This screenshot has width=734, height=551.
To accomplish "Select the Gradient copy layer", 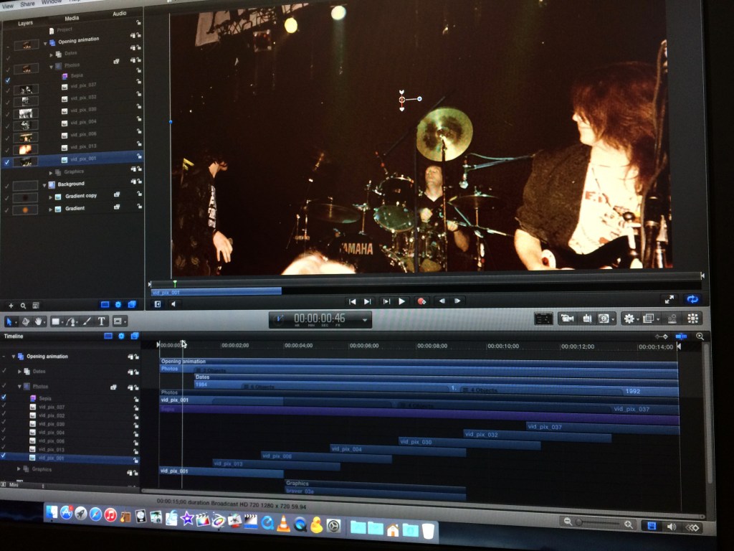I will pyautogui.click(x=80, y=196).
